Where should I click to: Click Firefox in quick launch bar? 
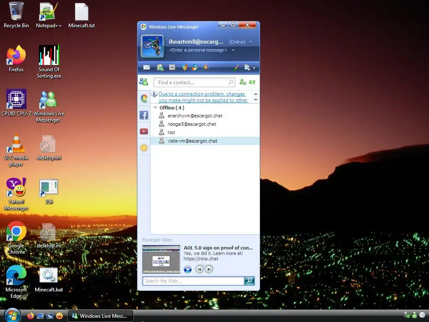30,316
